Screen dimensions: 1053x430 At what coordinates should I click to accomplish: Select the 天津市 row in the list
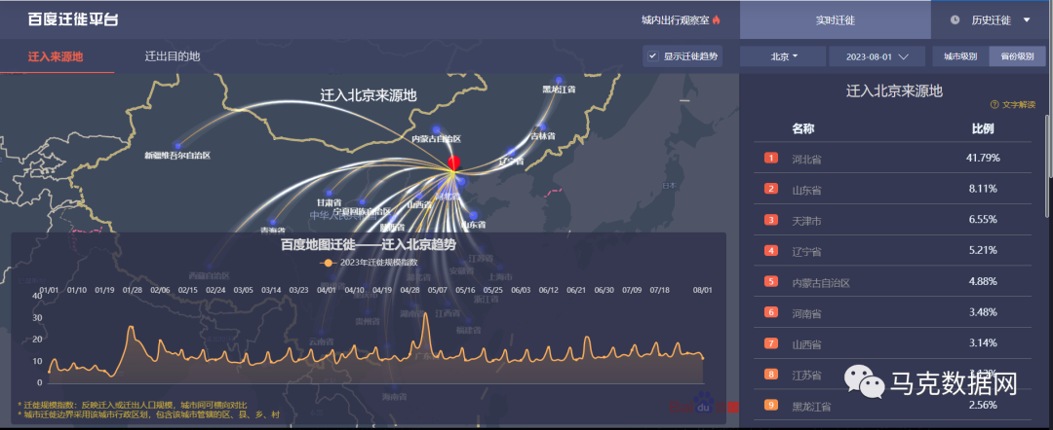tap(892, 220)
